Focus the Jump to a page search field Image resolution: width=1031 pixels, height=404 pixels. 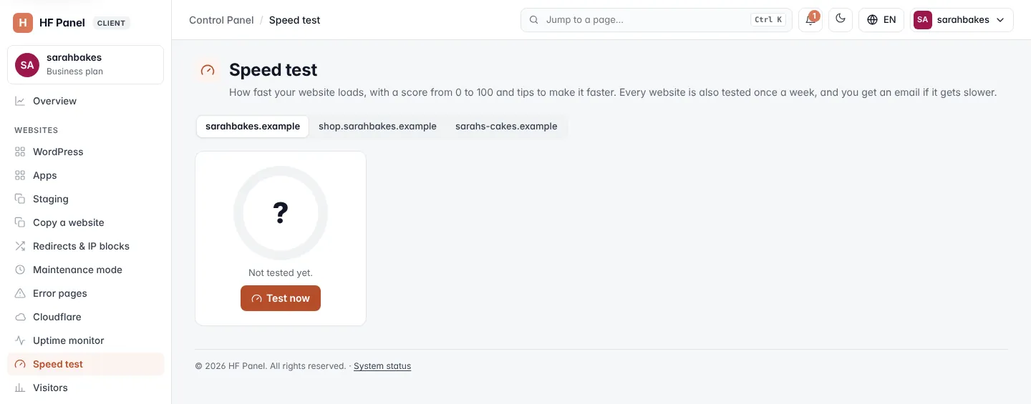click(657, 20)
